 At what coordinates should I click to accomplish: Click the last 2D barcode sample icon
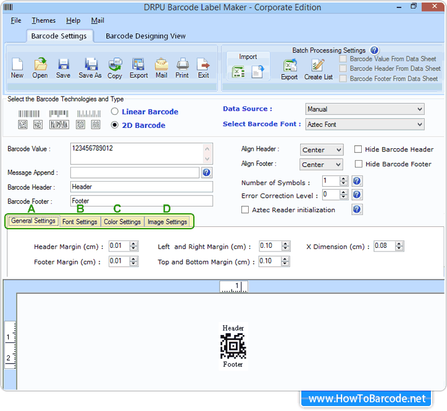pyautogui.click(x=96, y=124)
